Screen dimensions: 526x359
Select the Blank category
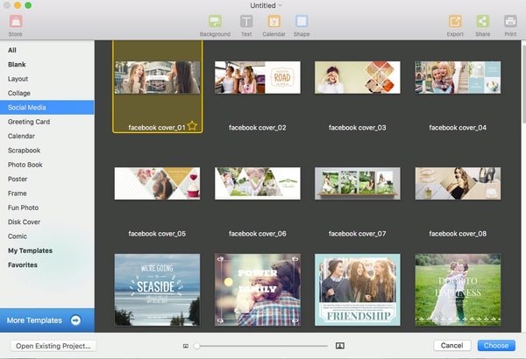pos(47,65)
